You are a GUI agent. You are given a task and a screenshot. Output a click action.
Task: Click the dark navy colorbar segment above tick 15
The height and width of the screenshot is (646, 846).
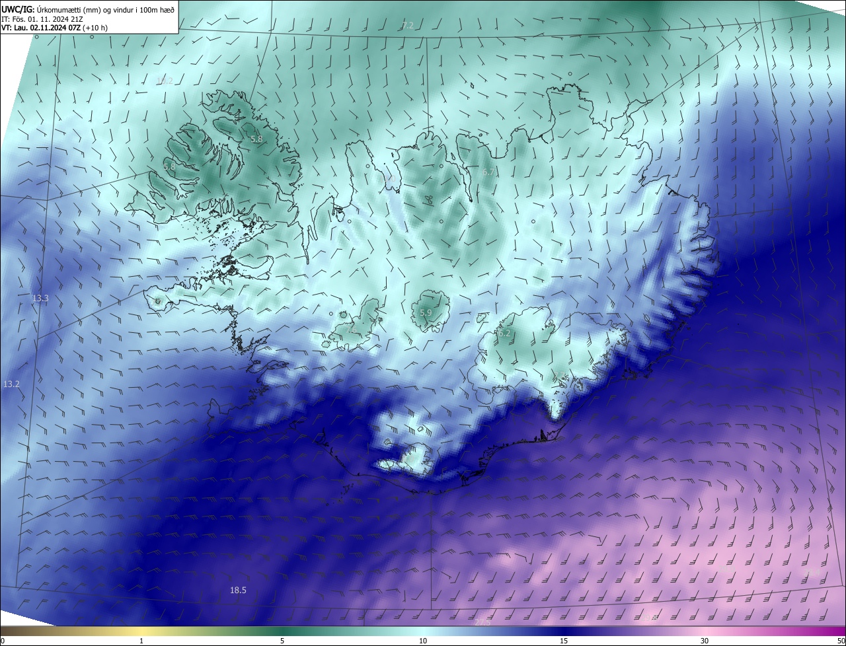pyautogui.click(x=564, y=631)
